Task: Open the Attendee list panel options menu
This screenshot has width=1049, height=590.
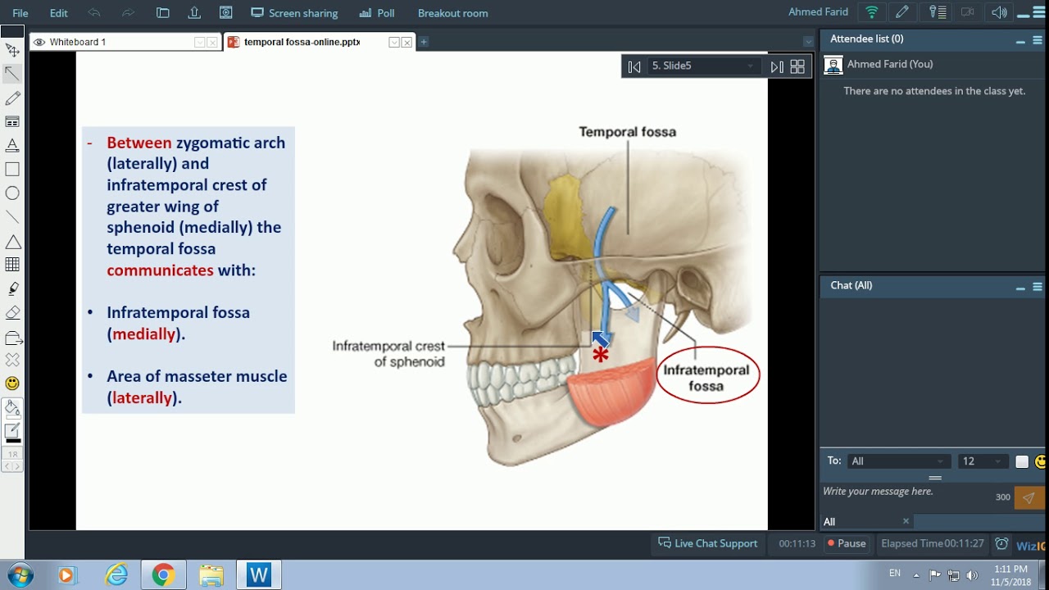Action: 1038,40
